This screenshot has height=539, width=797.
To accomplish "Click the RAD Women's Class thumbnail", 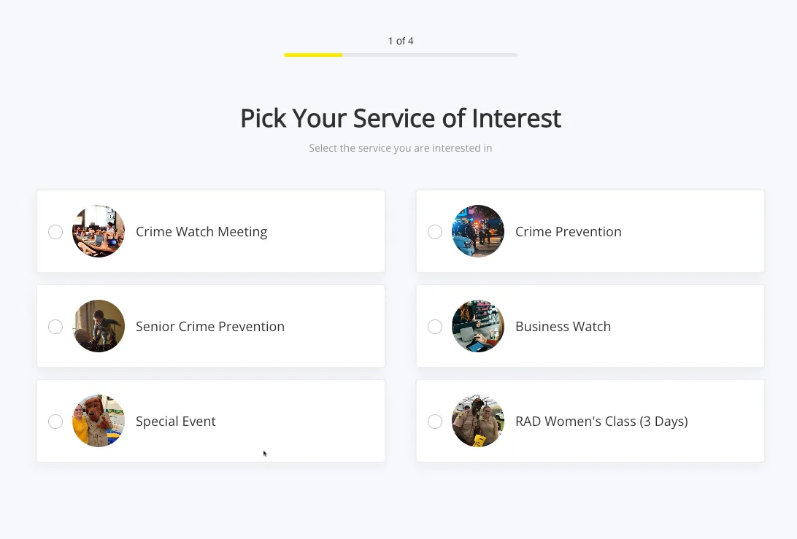I will (478, 421).
